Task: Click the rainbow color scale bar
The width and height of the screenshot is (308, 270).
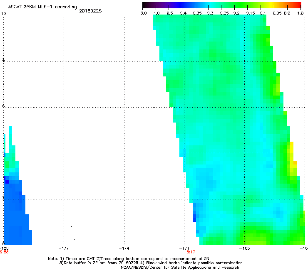Action: coord(222,5)
